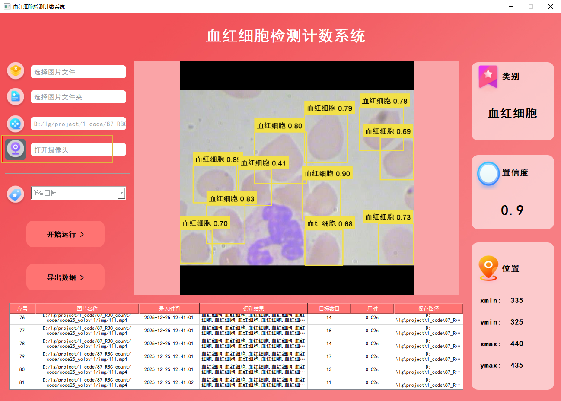Click the select image file icon
The width and height of the screenshot is (561, 401).
click(16, 70)
